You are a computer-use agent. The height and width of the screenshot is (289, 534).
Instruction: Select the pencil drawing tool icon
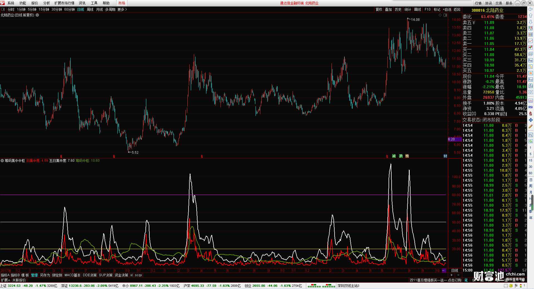tap(531, 126)
